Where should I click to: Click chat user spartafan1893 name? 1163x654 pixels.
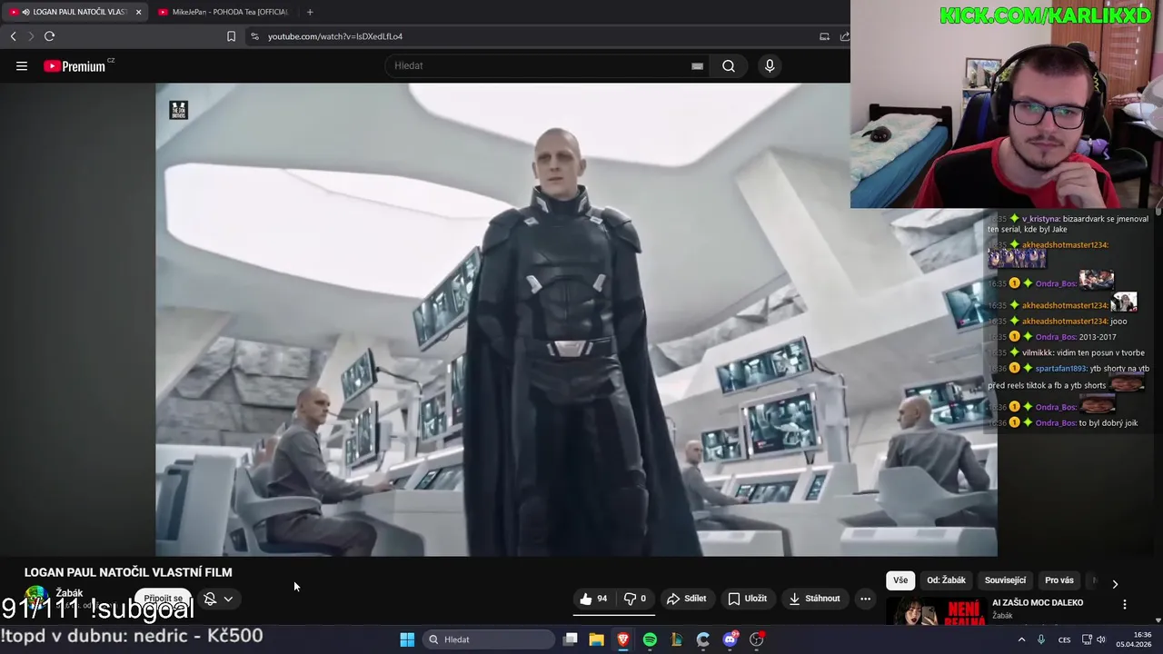pyautogui.click(x=1060, y=369)
